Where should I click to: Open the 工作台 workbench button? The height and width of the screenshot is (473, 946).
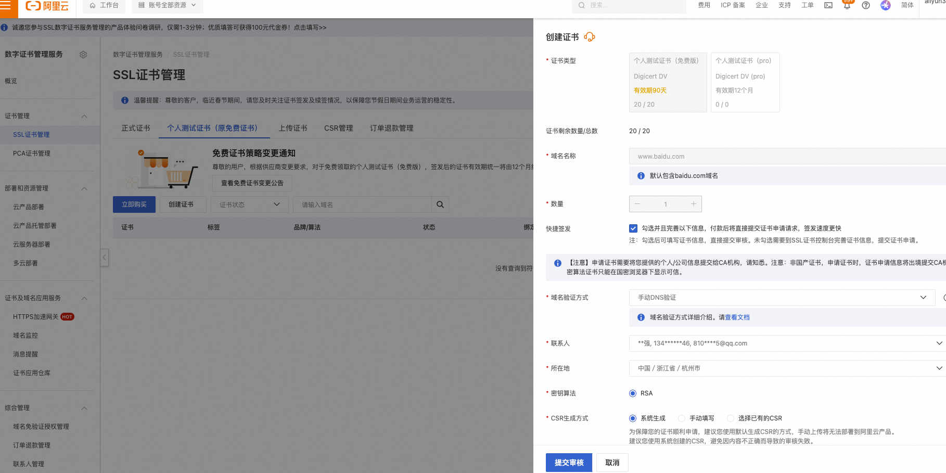point(104,5)
